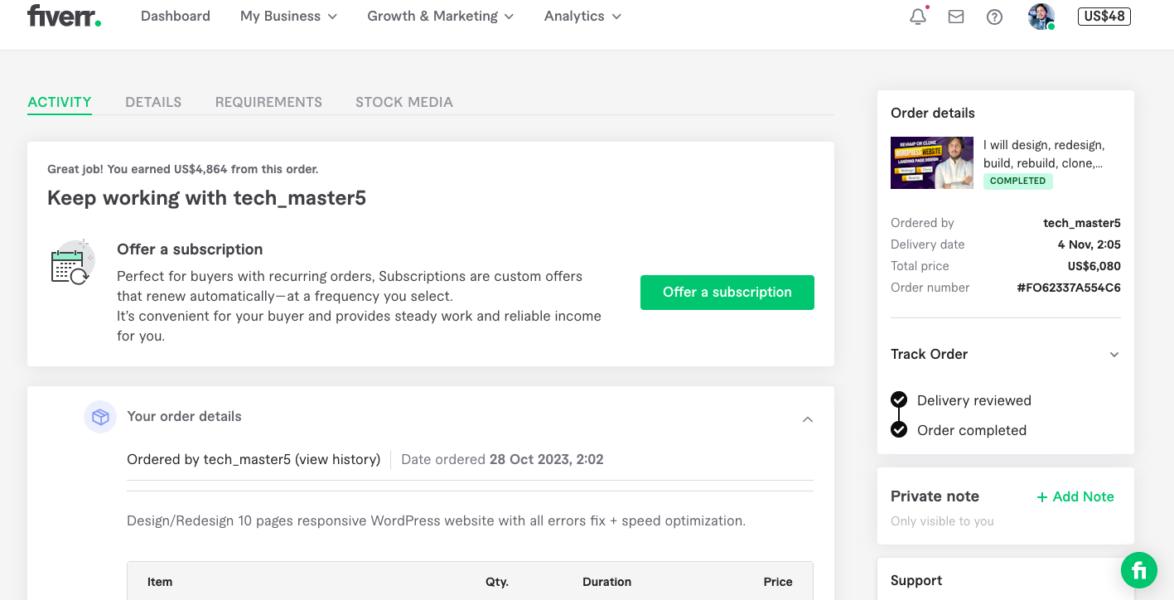The width and height of the screenshot is (1174, 600).
Task: Click the COMPLETED status badge
Action: [x=1018, y=181]
